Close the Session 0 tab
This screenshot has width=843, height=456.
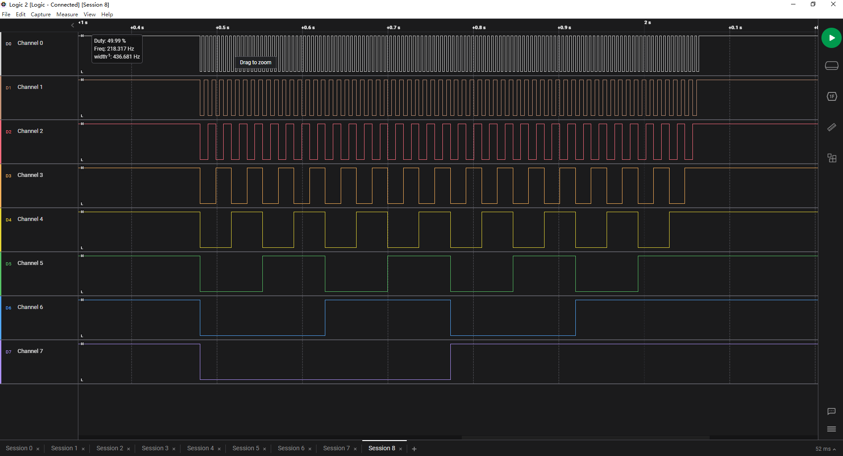[38, 449]
